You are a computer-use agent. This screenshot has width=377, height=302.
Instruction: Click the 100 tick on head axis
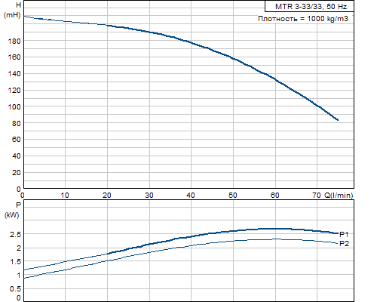click(14, 106)
